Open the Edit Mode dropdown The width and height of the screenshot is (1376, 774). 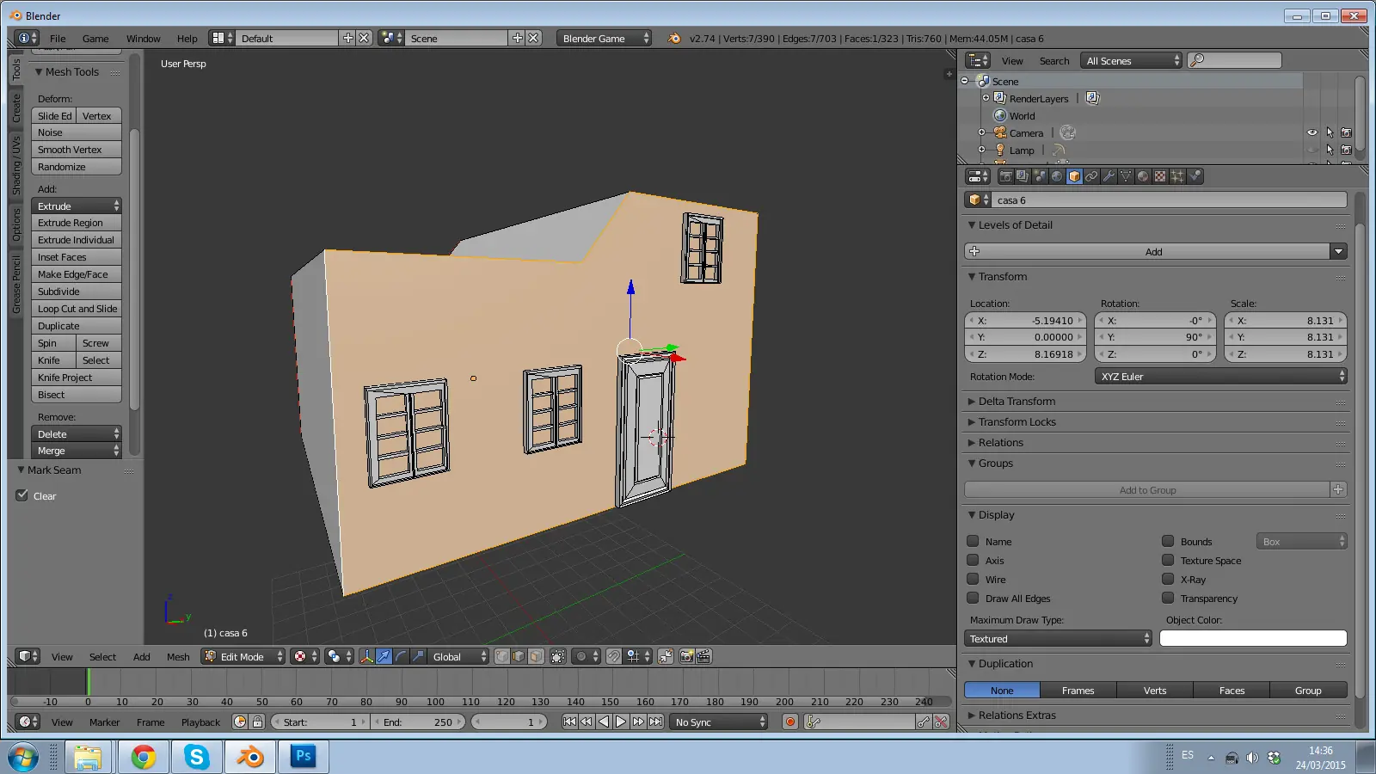[x=243, y=656]
